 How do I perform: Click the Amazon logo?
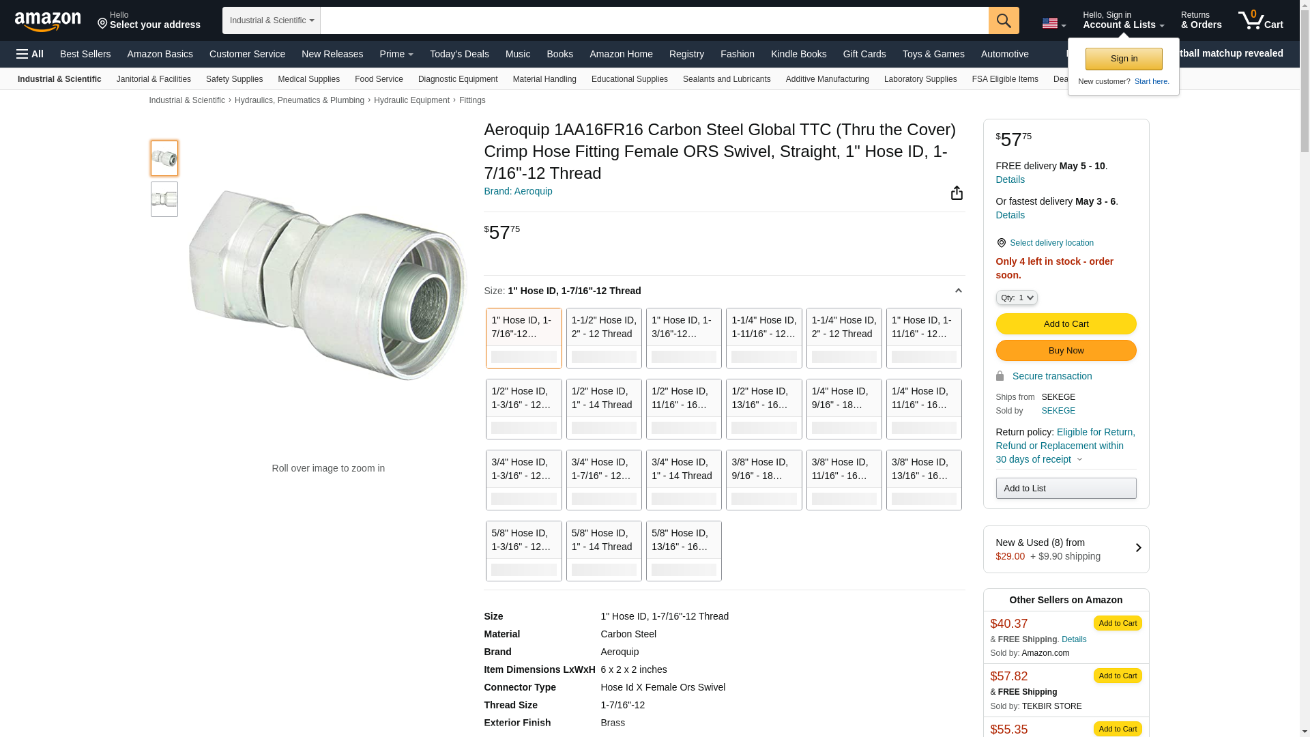coord(48,21)
